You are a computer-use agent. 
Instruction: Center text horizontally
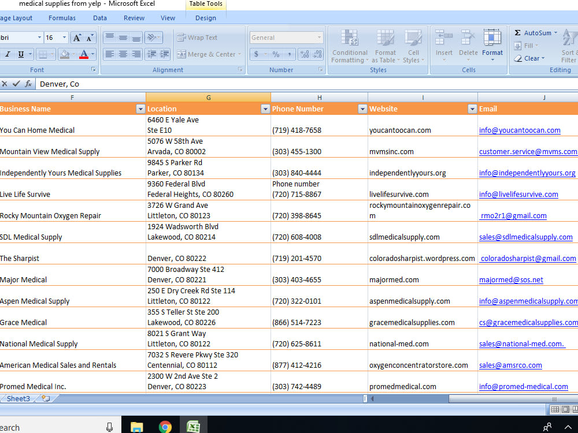tap(123, 54)
